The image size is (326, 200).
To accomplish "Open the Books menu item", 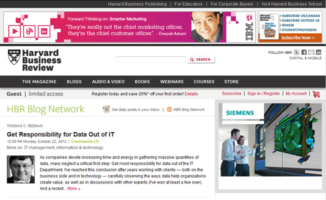I will (x=142, y=81).
